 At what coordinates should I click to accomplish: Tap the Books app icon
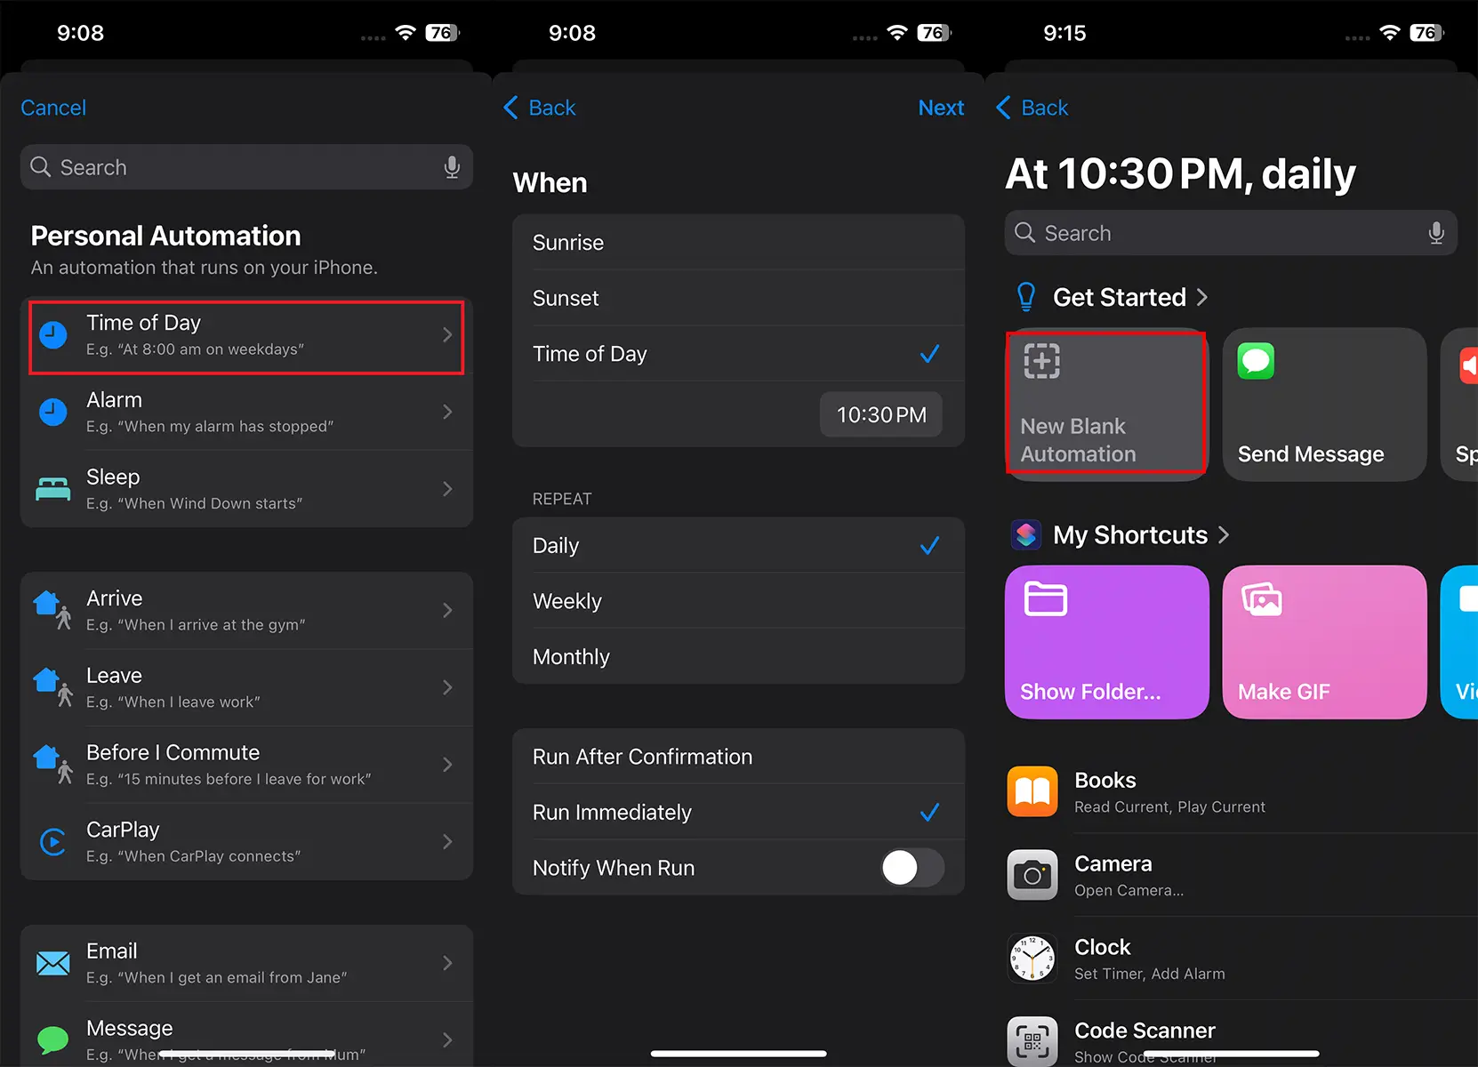point(1032,791)
